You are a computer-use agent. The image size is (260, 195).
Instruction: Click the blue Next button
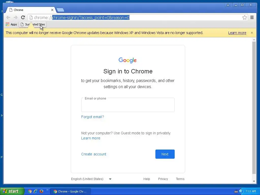(x=165, y=154)
